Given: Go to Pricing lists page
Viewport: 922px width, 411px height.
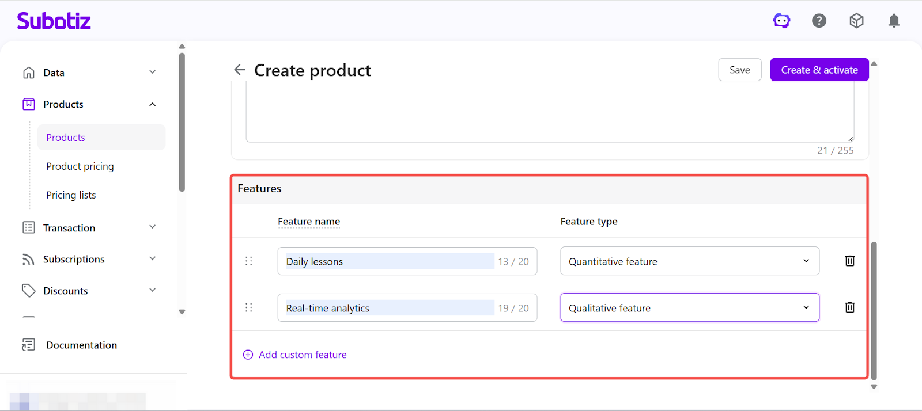Looking at the screenshot, I should click(71, 195).
